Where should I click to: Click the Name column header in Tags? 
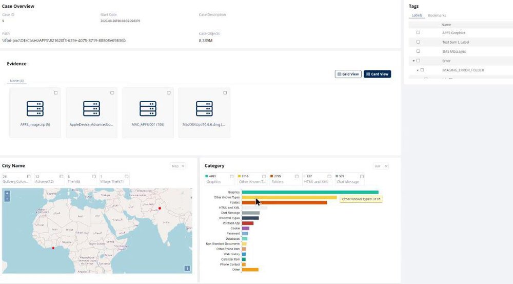click(446, 25)
